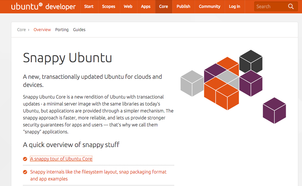Go to the Scopes section
The width and height of the screenshot is (302, 186).
[x=108, y=7]
